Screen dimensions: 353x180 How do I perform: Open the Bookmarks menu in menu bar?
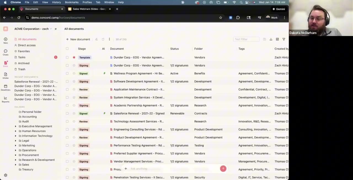point(72,2)
